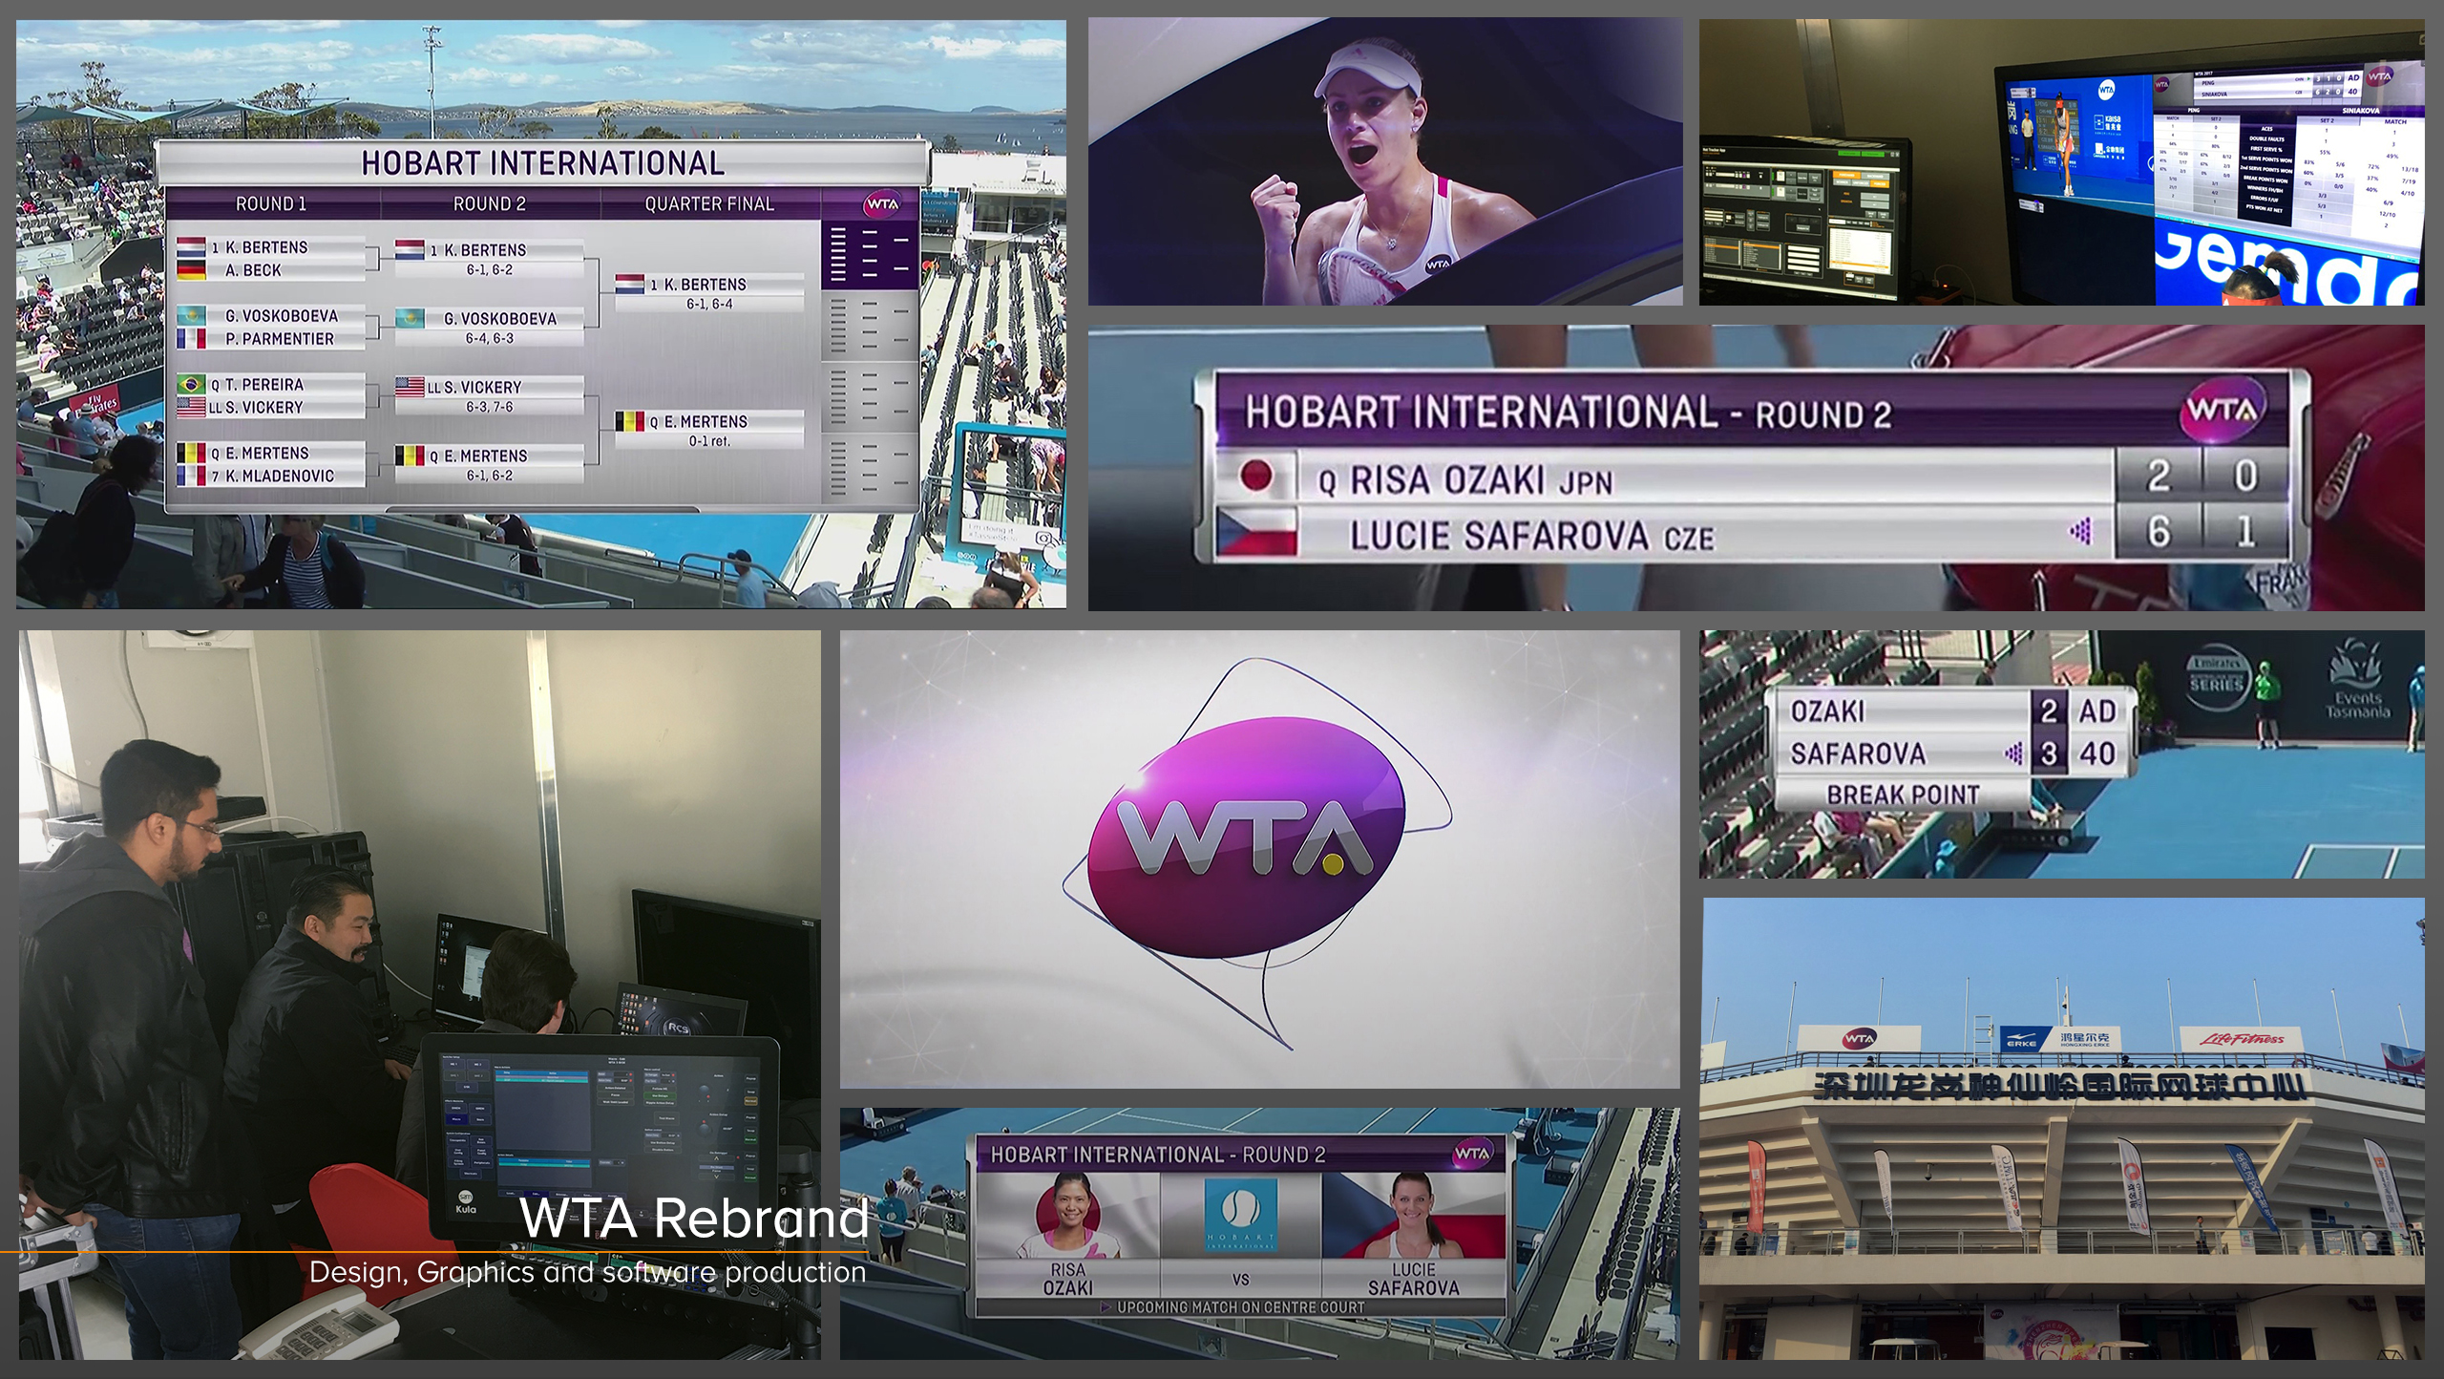Click the draw navigation panel beside the bracket

click(870, 361)
